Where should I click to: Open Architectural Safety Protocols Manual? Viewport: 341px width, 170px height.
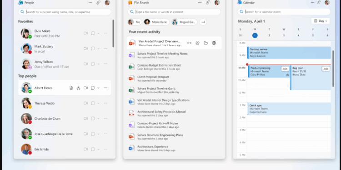pyautogui.click(x=174, y=113)
